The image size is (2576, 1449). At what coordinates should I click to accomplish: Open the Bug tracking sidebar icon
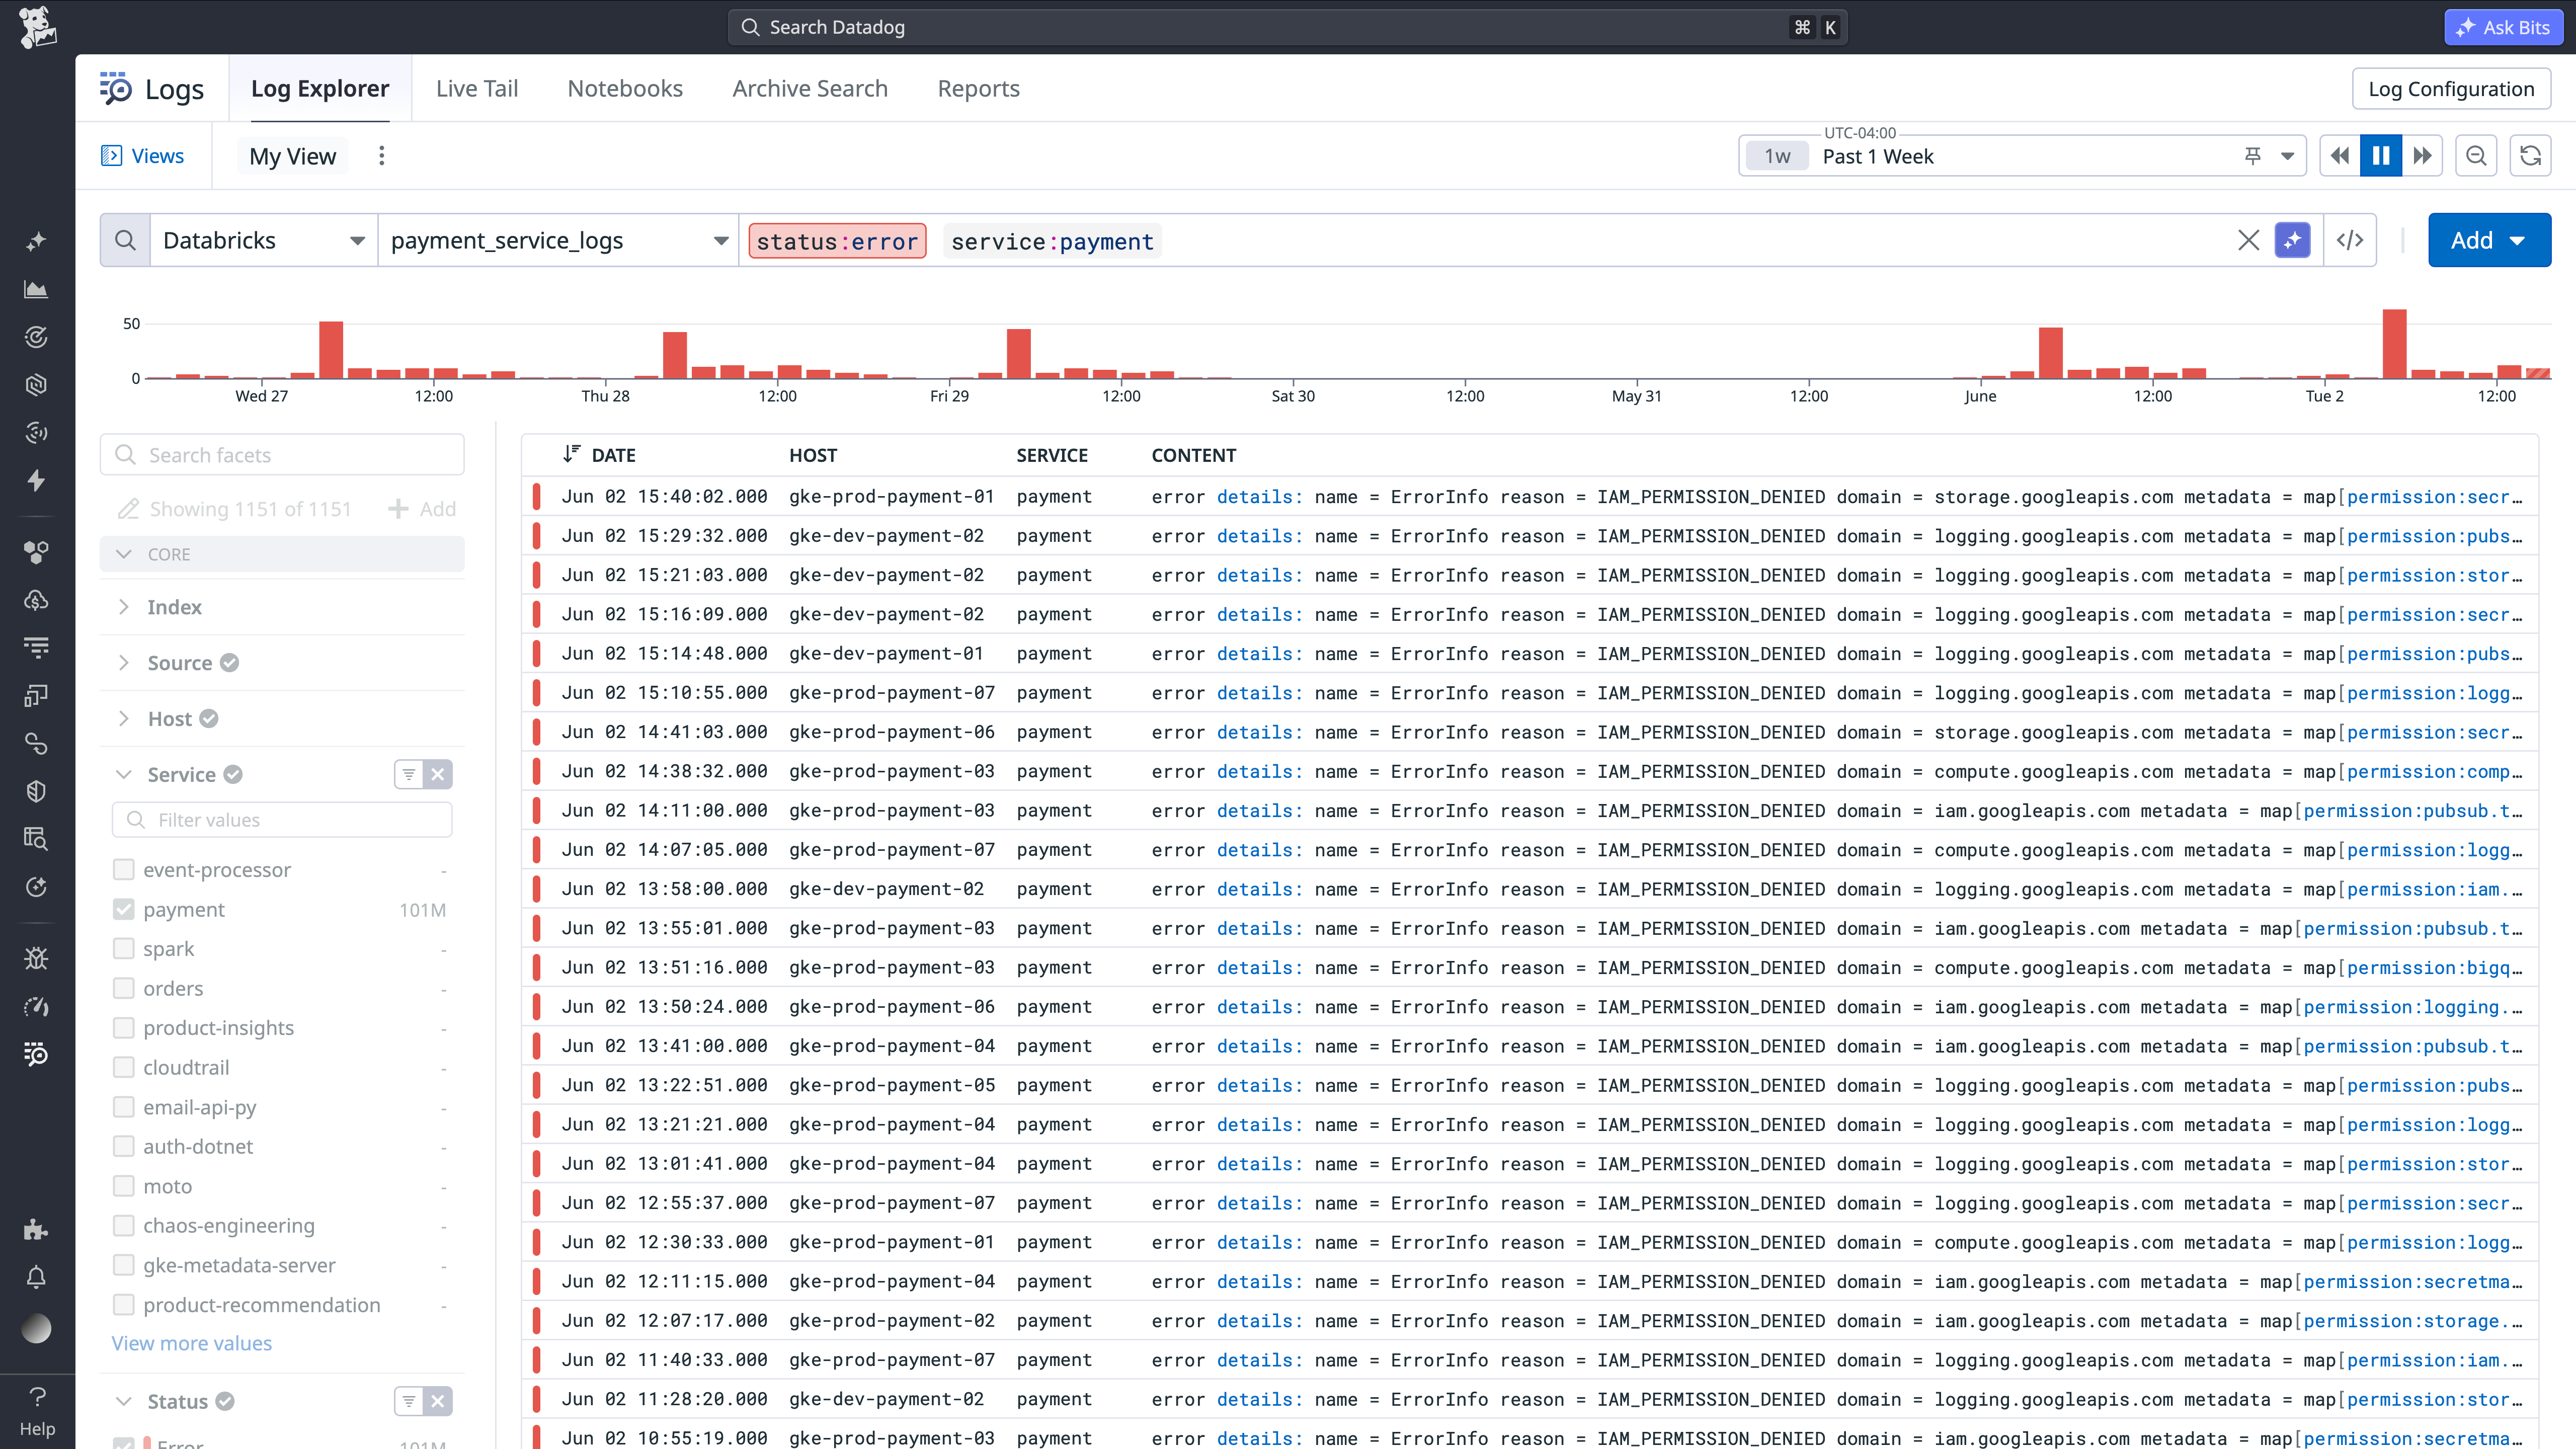pos(36,958)
